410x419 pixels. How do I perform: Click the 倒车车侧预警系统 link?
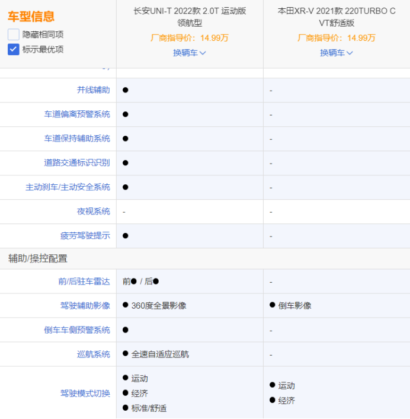coord(77,330)
